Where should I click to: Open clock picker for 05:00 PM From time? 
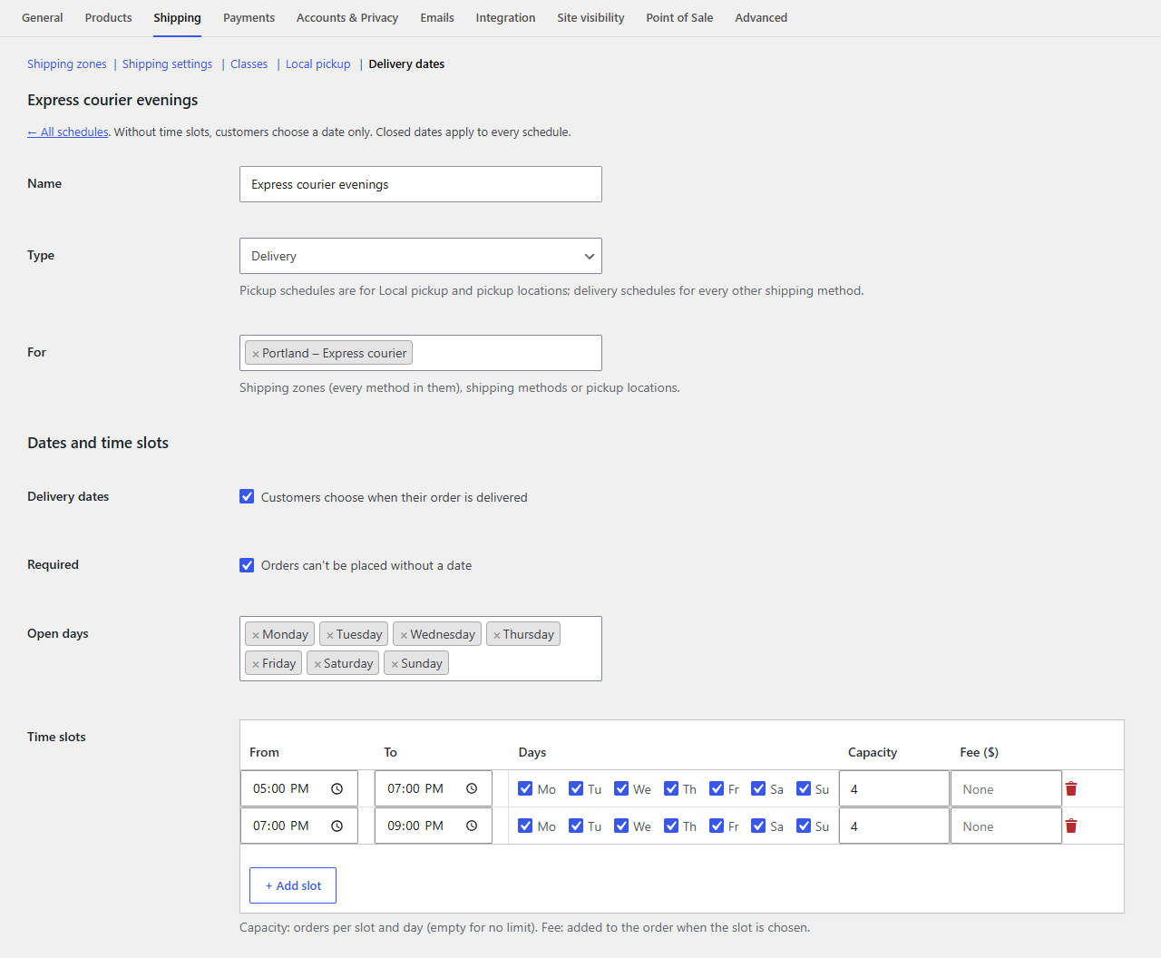(x=337, y=788)
